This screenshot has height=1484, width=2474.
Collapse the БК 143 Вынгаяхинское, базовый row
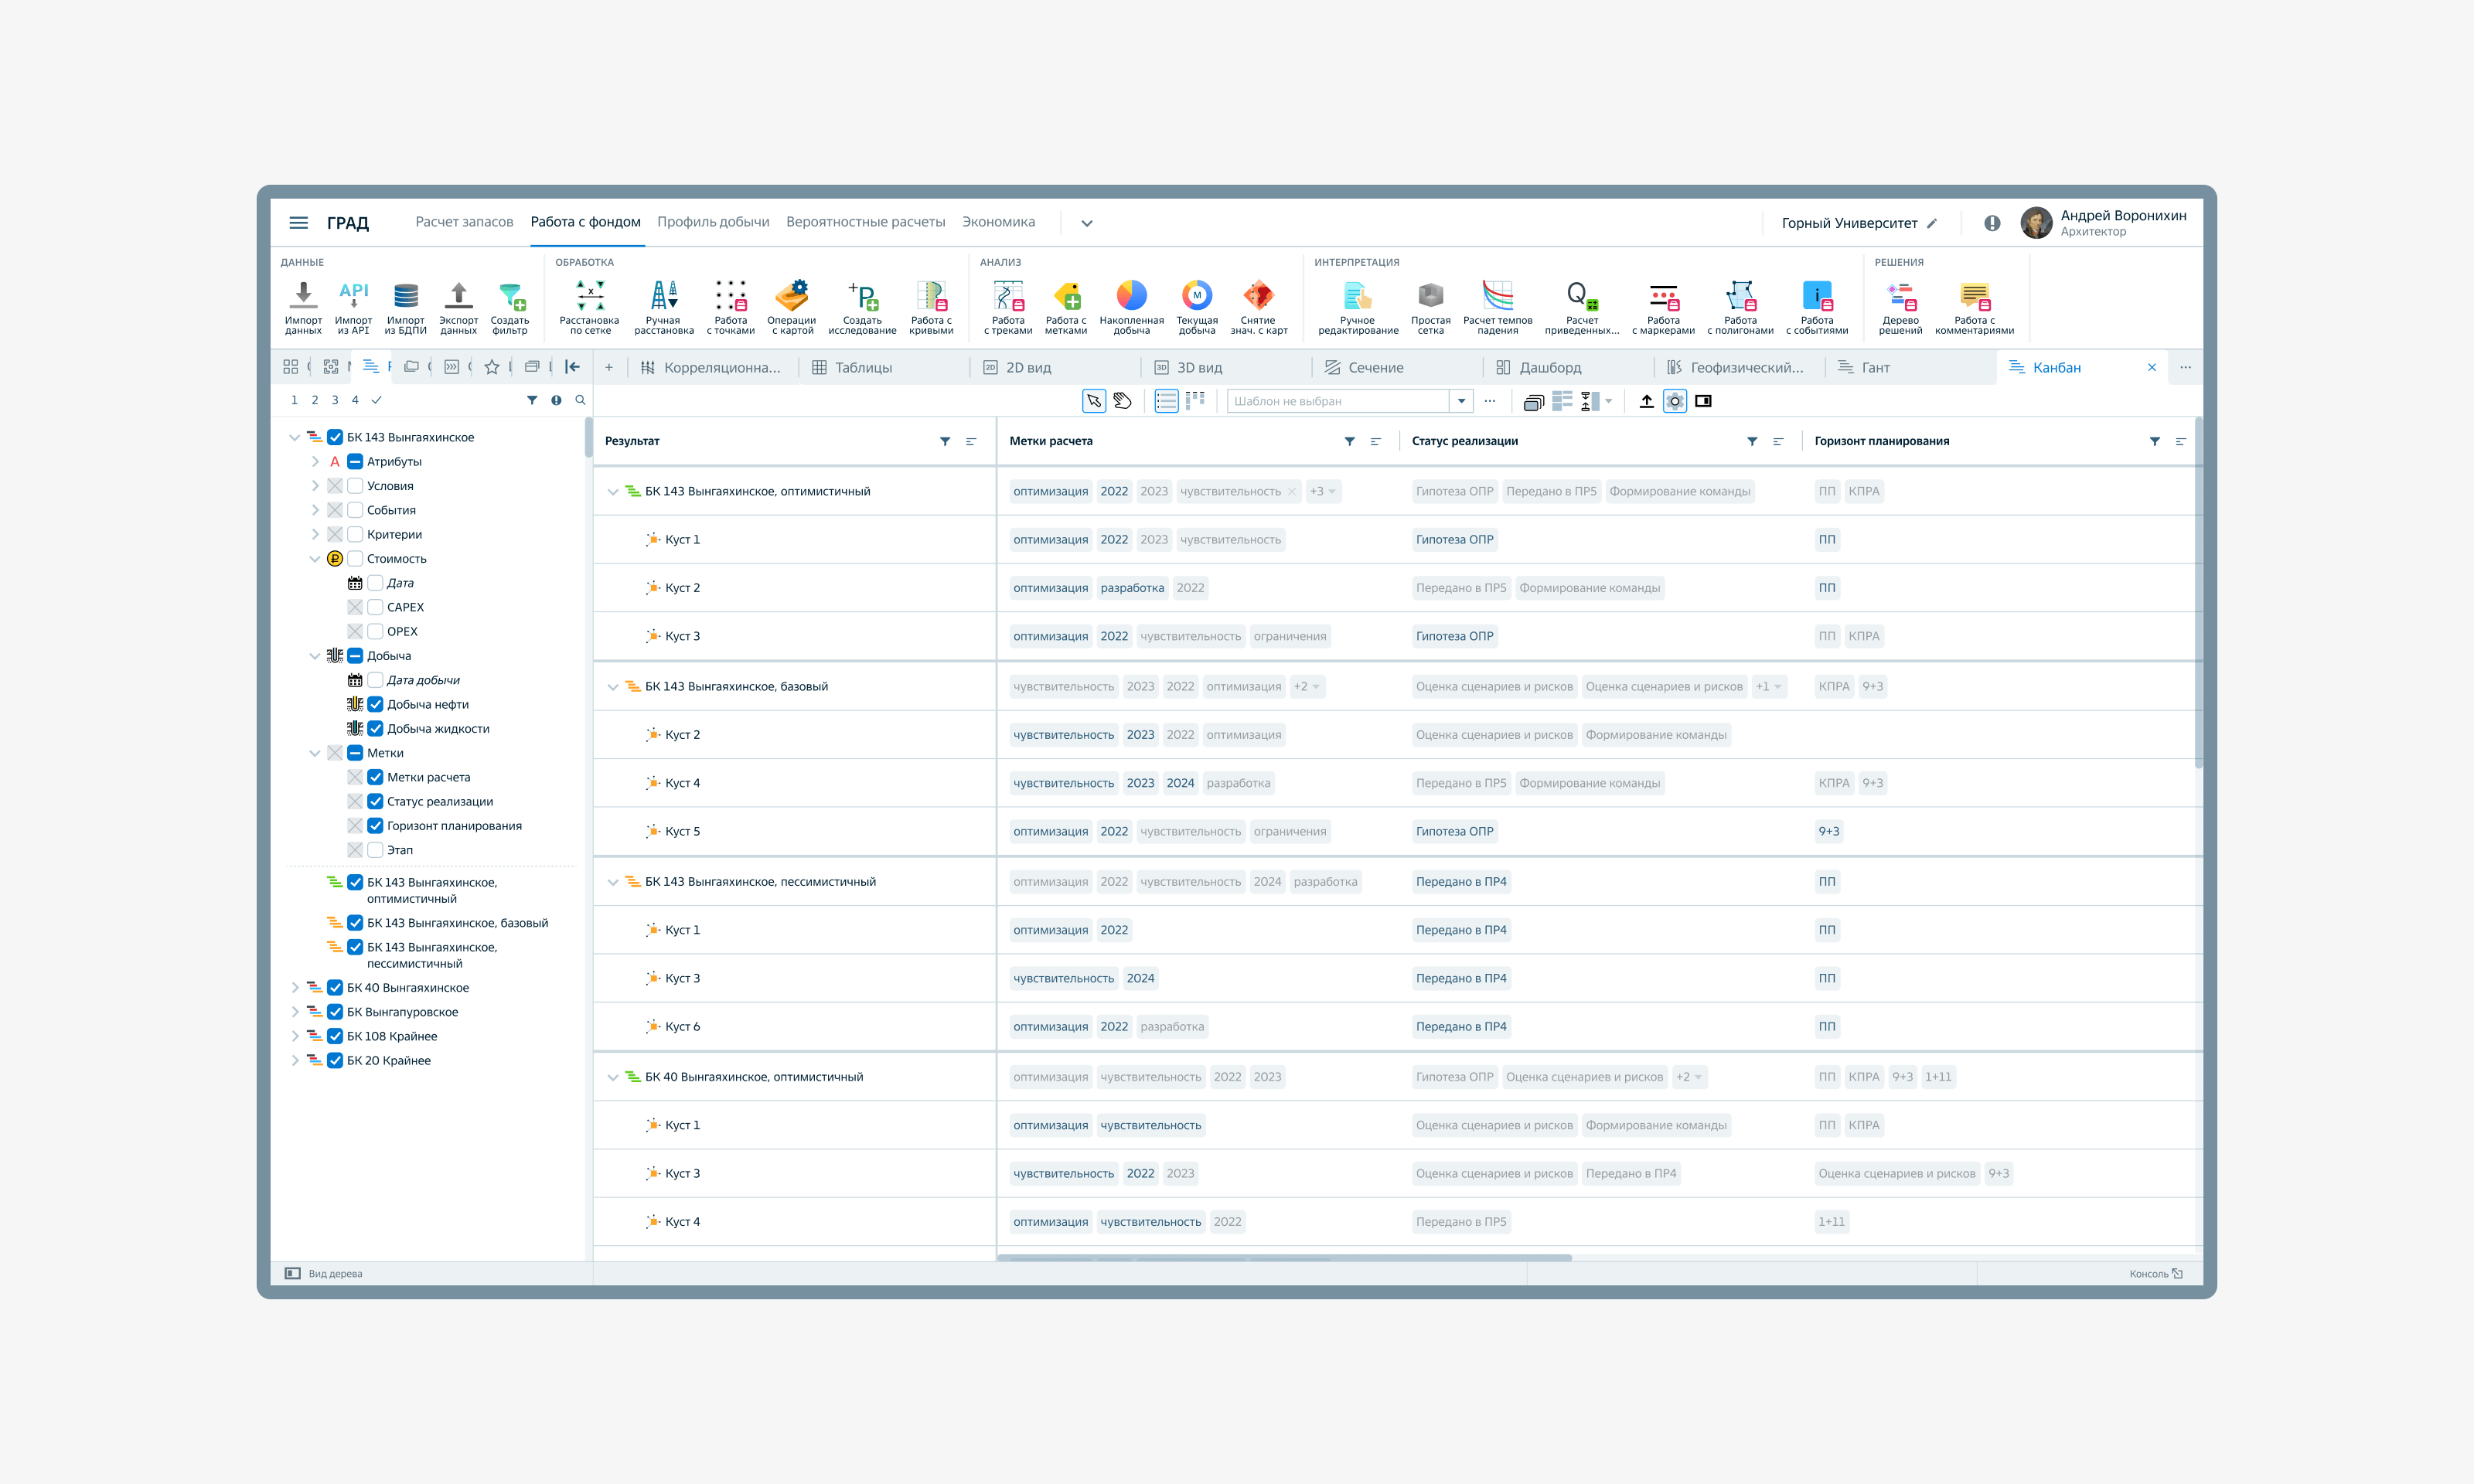tap(613, 687)
